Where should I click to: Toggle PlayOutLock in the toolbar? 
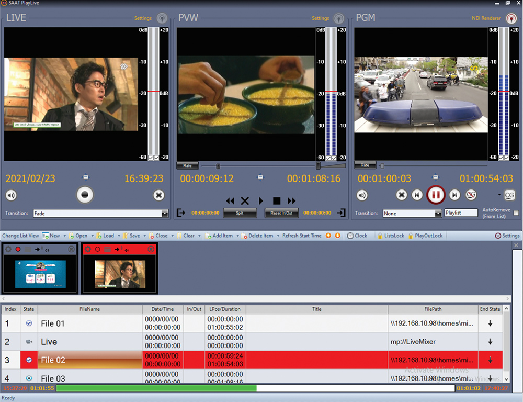[425, 236]
